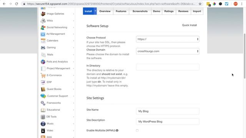This screenshot has height=138, width=246.
Task: Open the Choose Domain dropdown
Action: pos(168,51)
